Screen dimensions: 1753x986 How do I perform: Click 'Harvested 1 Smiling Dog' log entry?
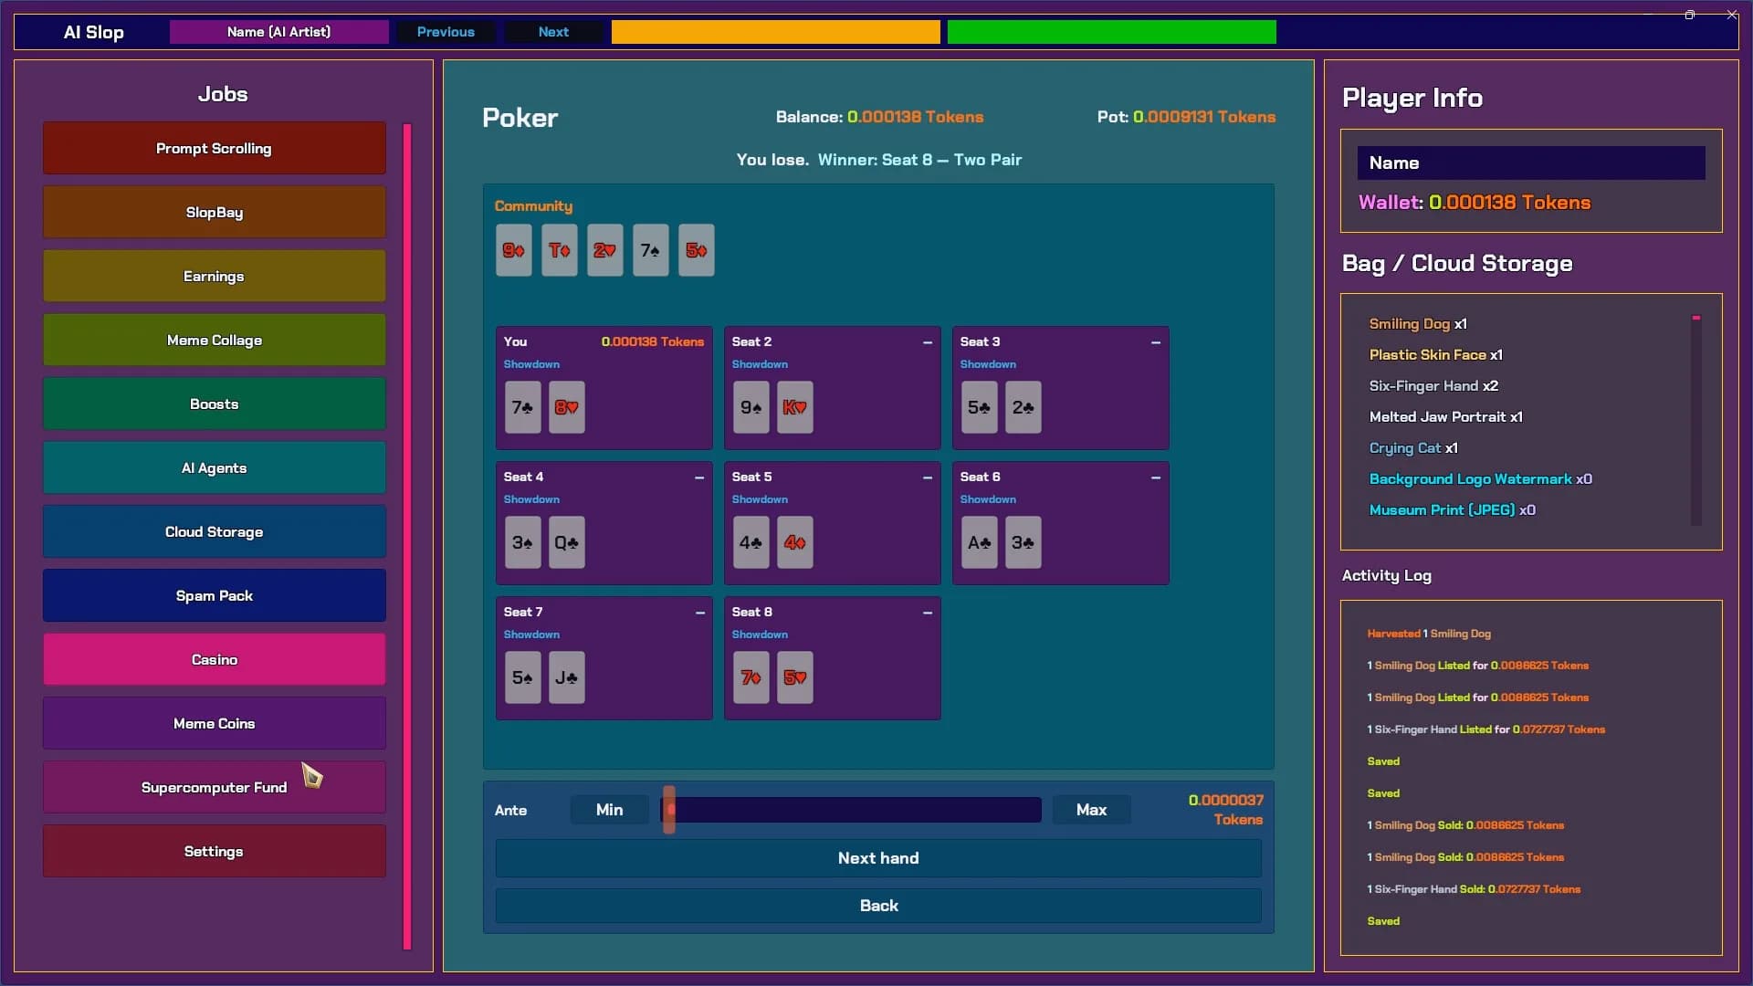(x=1429, y=634)
